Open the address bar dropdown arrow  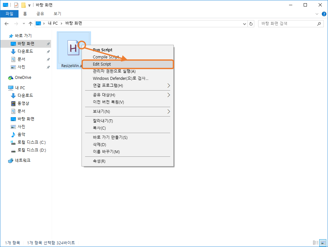click(244, 23)
